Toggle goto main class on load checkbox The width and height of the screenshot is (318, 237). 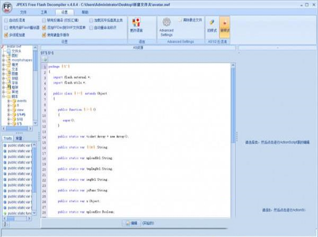pos(91,20)
